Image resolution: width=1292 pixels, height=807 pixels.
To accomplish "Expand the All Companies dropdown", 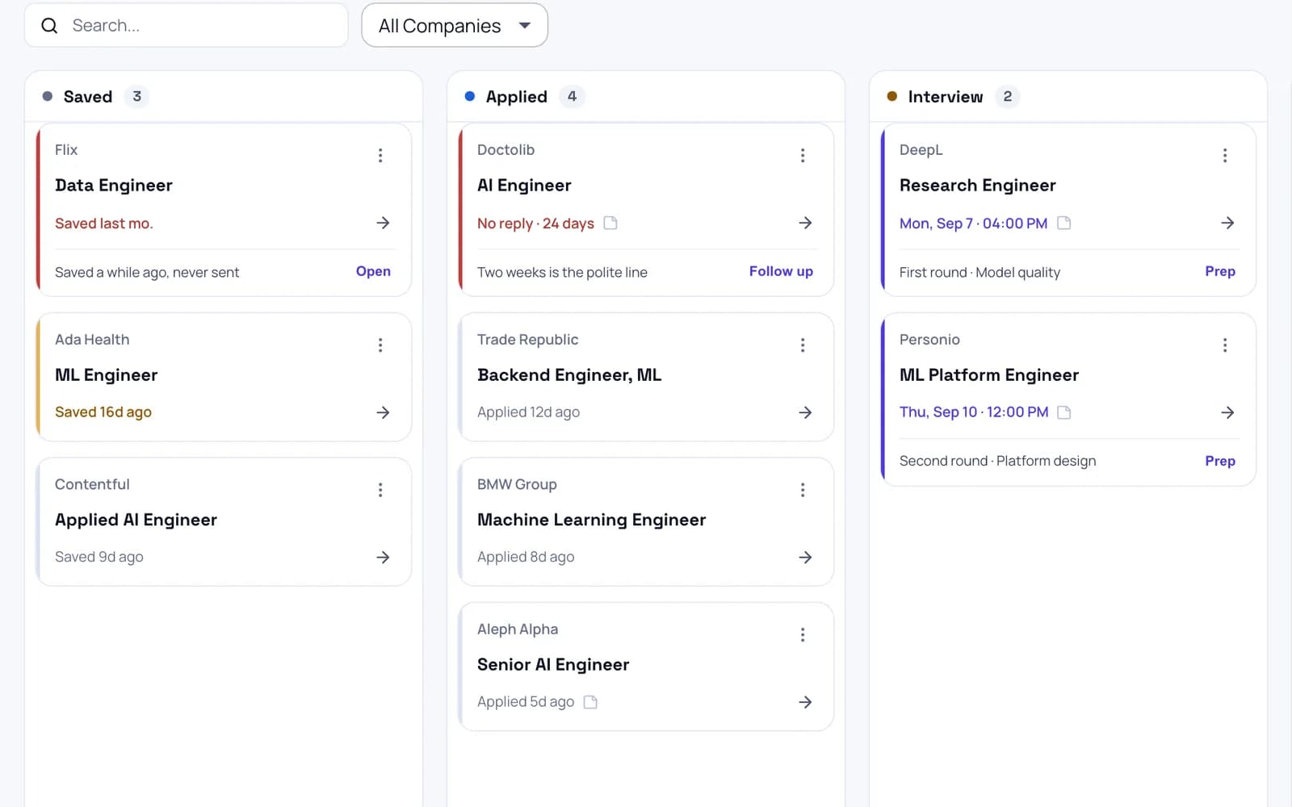I will (x=455, y=26).
